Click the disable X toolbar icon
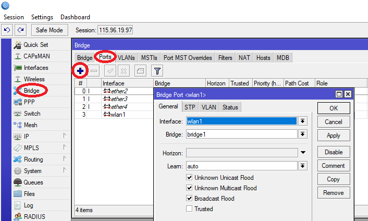Viewport: 368px width, 221px height. [x=124, y=70]
